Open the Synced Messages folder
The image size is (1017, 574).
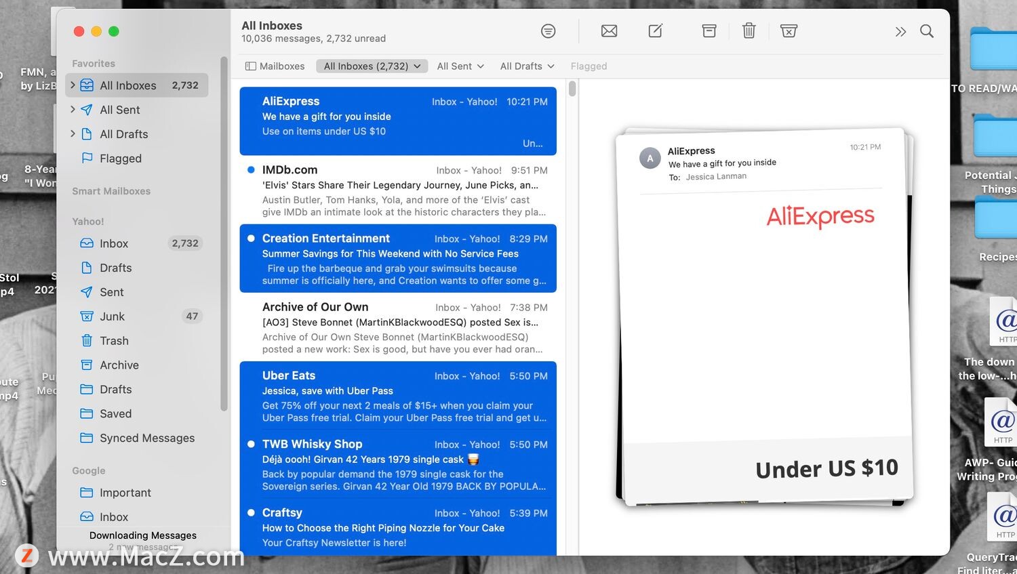[137, 438]
